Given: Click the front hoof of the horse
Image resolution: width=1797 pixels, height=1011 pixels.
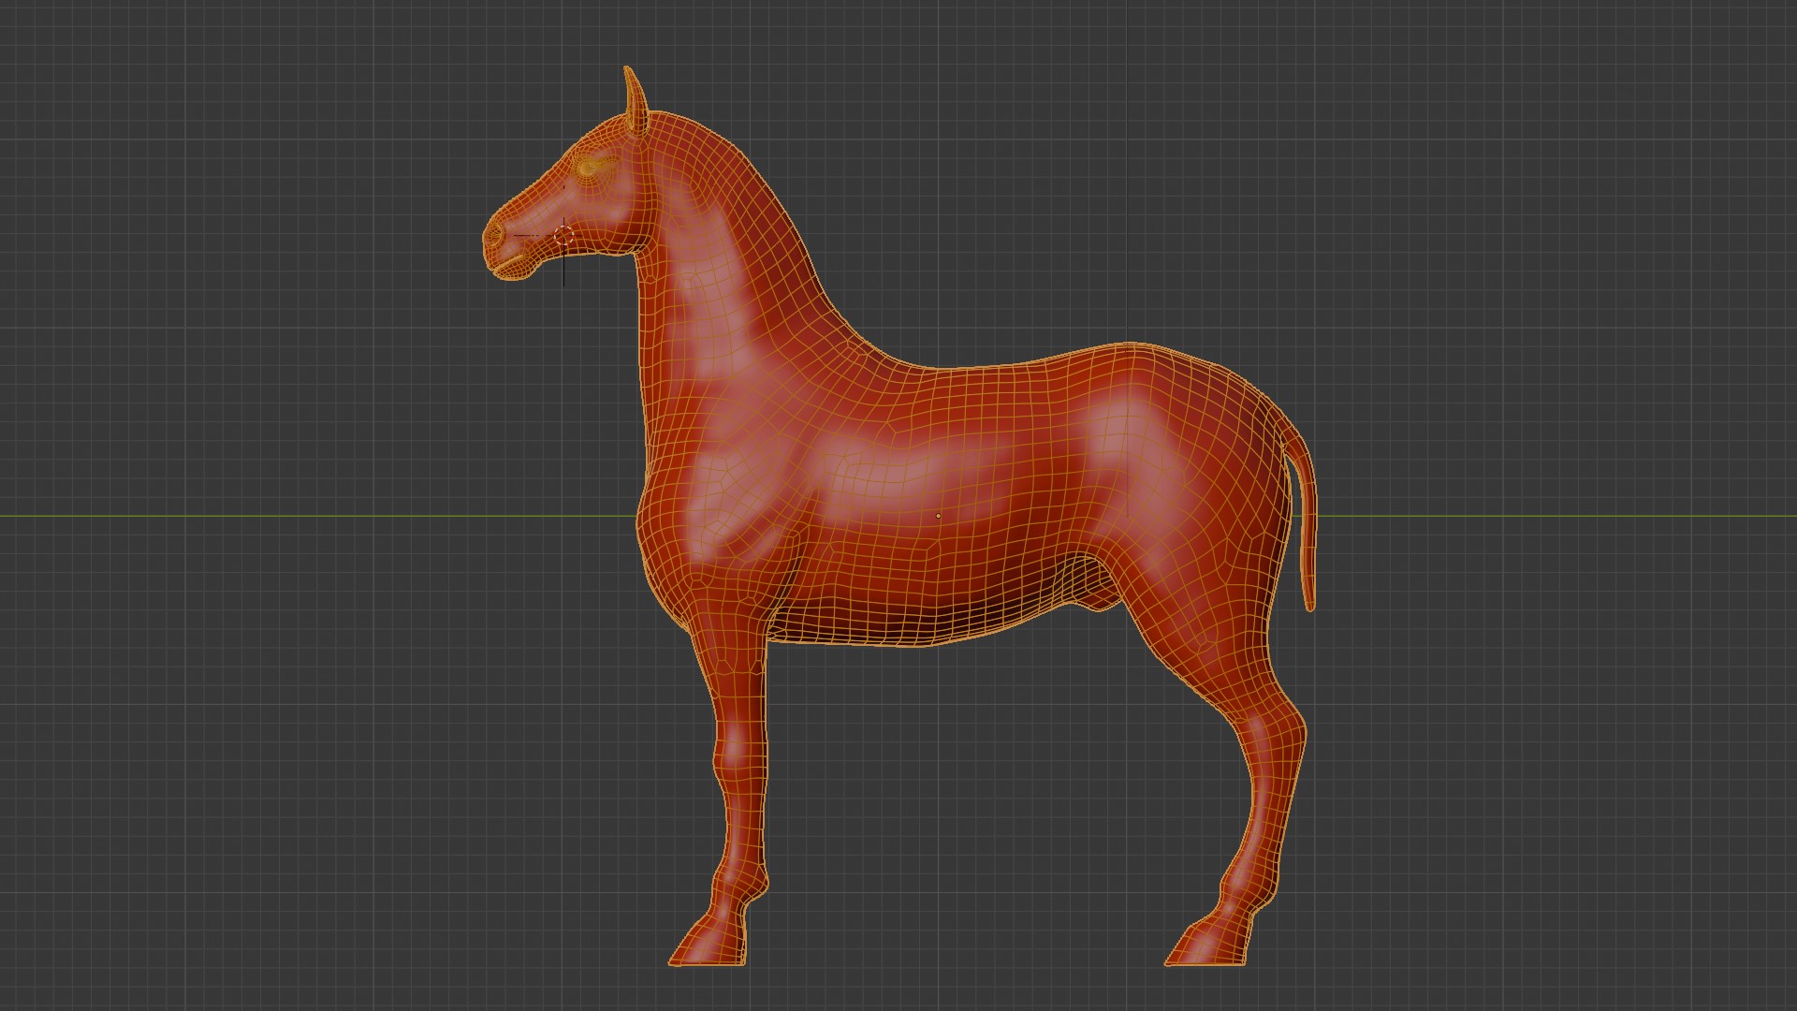Looking at the screenshot, I should (709, 947).
